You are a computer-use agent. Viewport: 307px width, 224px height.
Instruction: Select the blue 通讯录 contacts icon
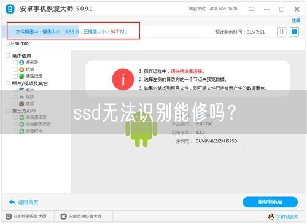point(21,63)
